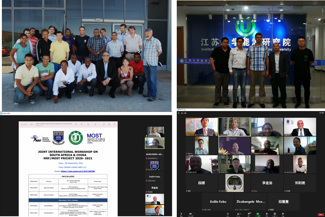Click the blue Chair session row in table
The height and width of the screenshot is (217, 325).
[68, 200]
